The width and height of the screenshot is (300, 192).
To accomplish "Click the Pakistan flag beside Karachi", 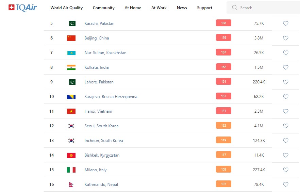I will (72, 23).
